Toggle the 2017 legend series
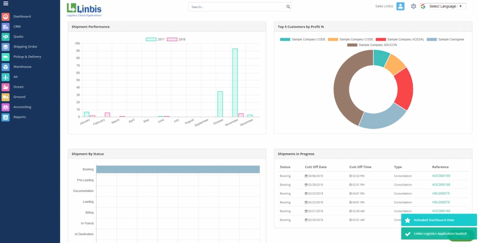Viewport: 478px width, 243px height. 155,40
